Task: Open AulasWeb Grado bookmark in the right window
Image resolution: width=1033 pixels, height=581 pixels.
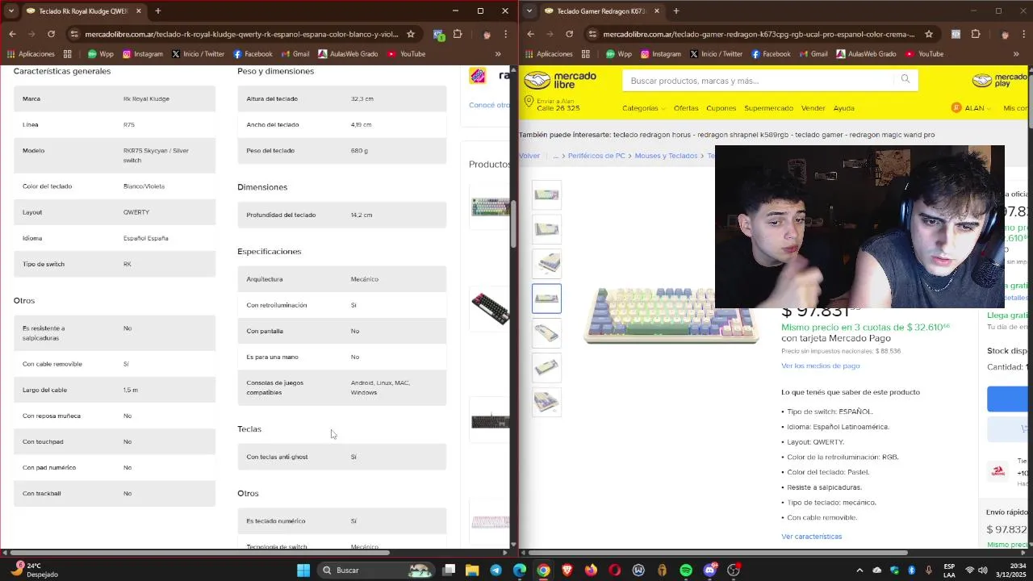Action: click(867, 54)
